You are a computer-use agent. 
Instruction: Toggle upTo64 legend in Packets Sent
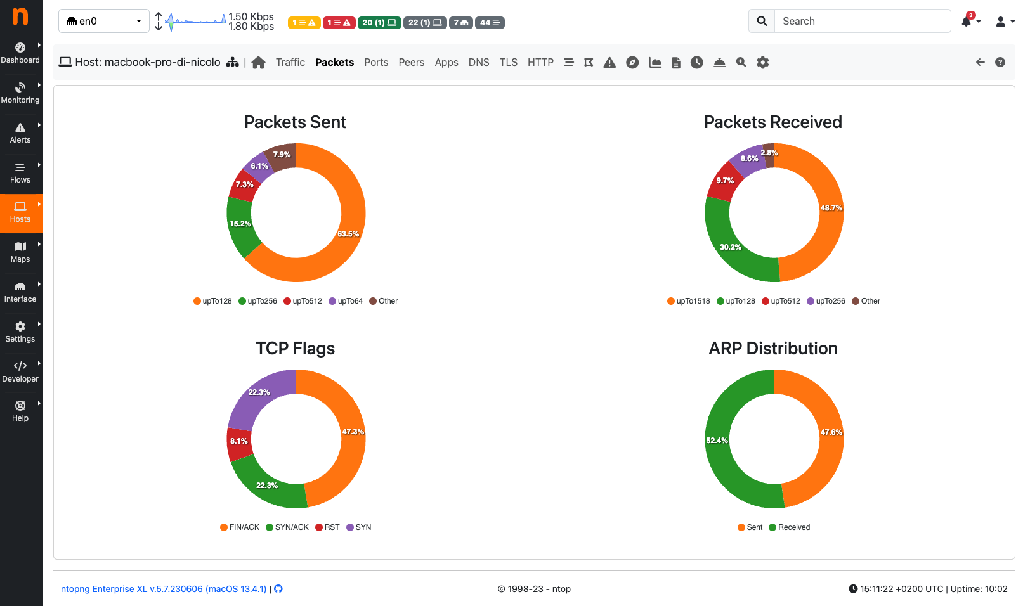pyautogui.click(x=346, y=301)
